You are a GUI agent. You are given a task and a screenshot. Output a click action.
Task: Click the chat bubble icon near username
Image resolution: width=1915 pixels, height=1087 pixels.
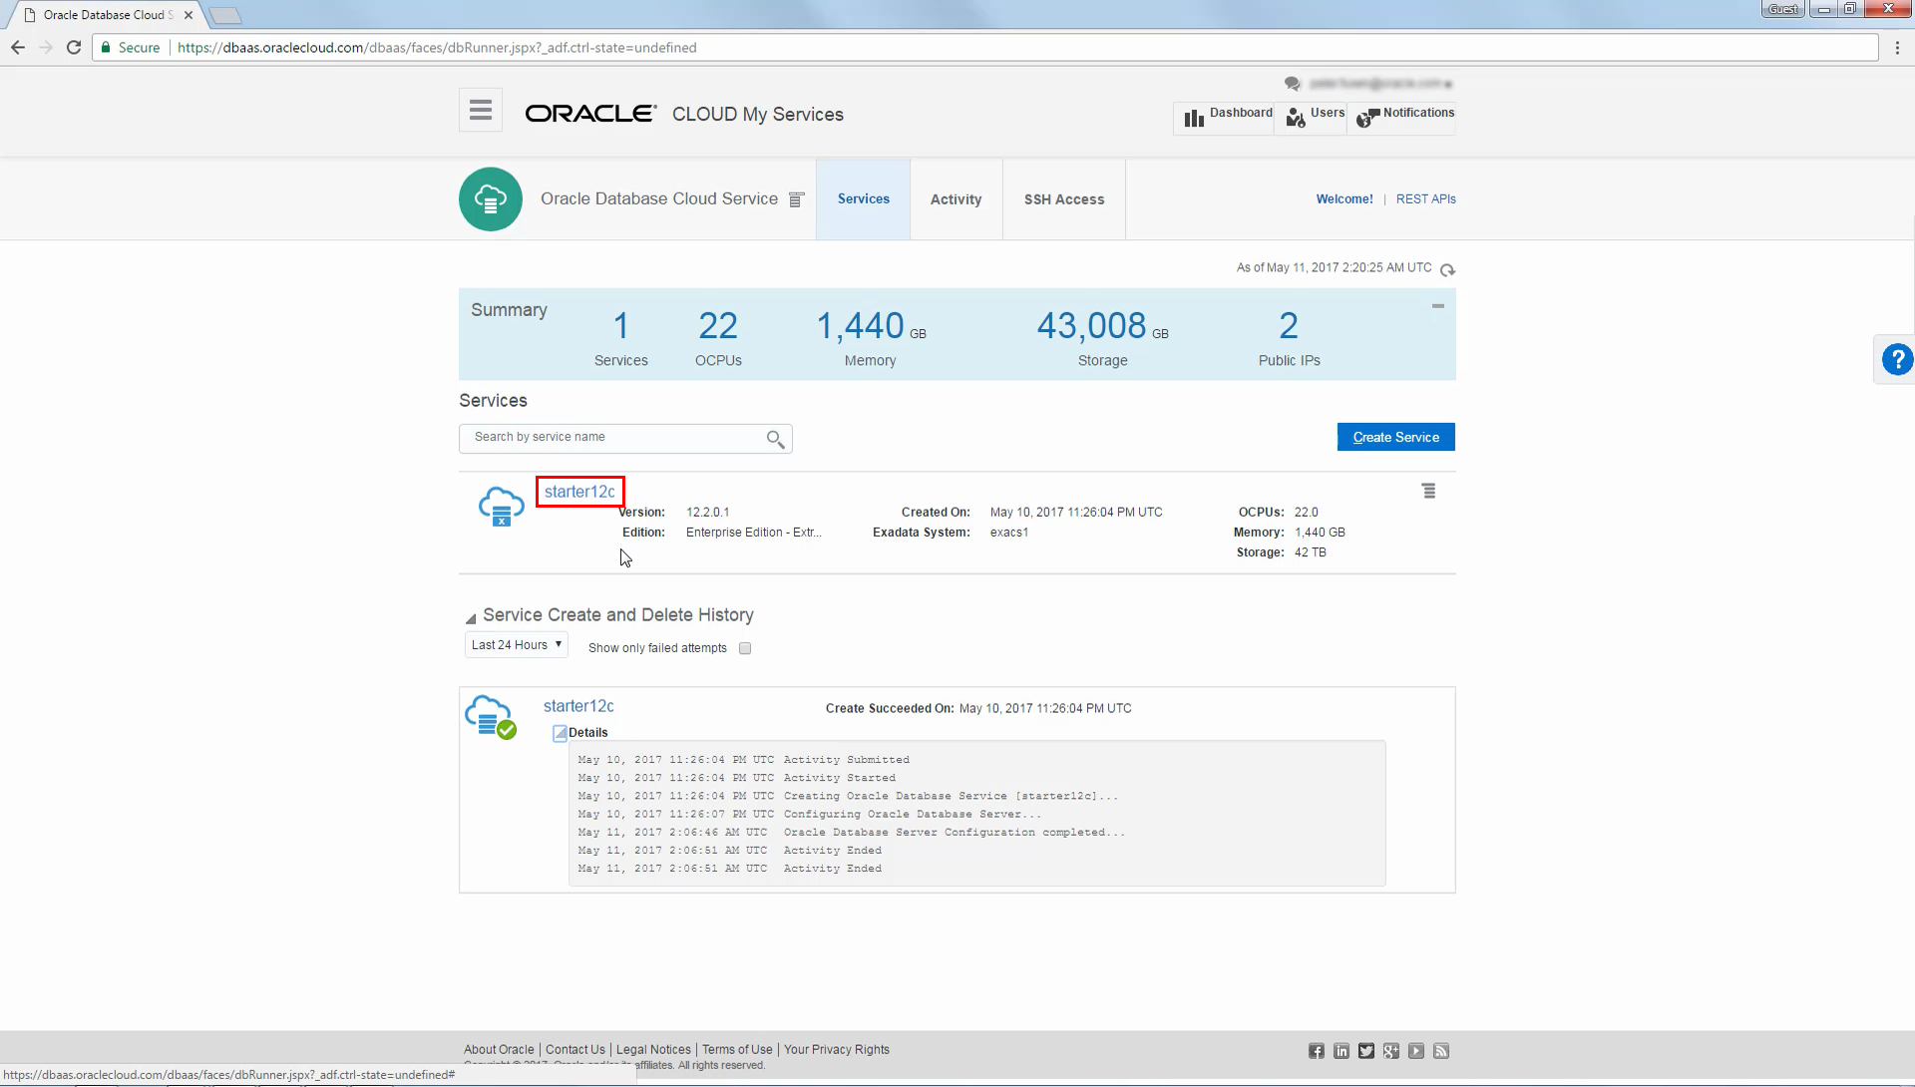[1293, 84]
